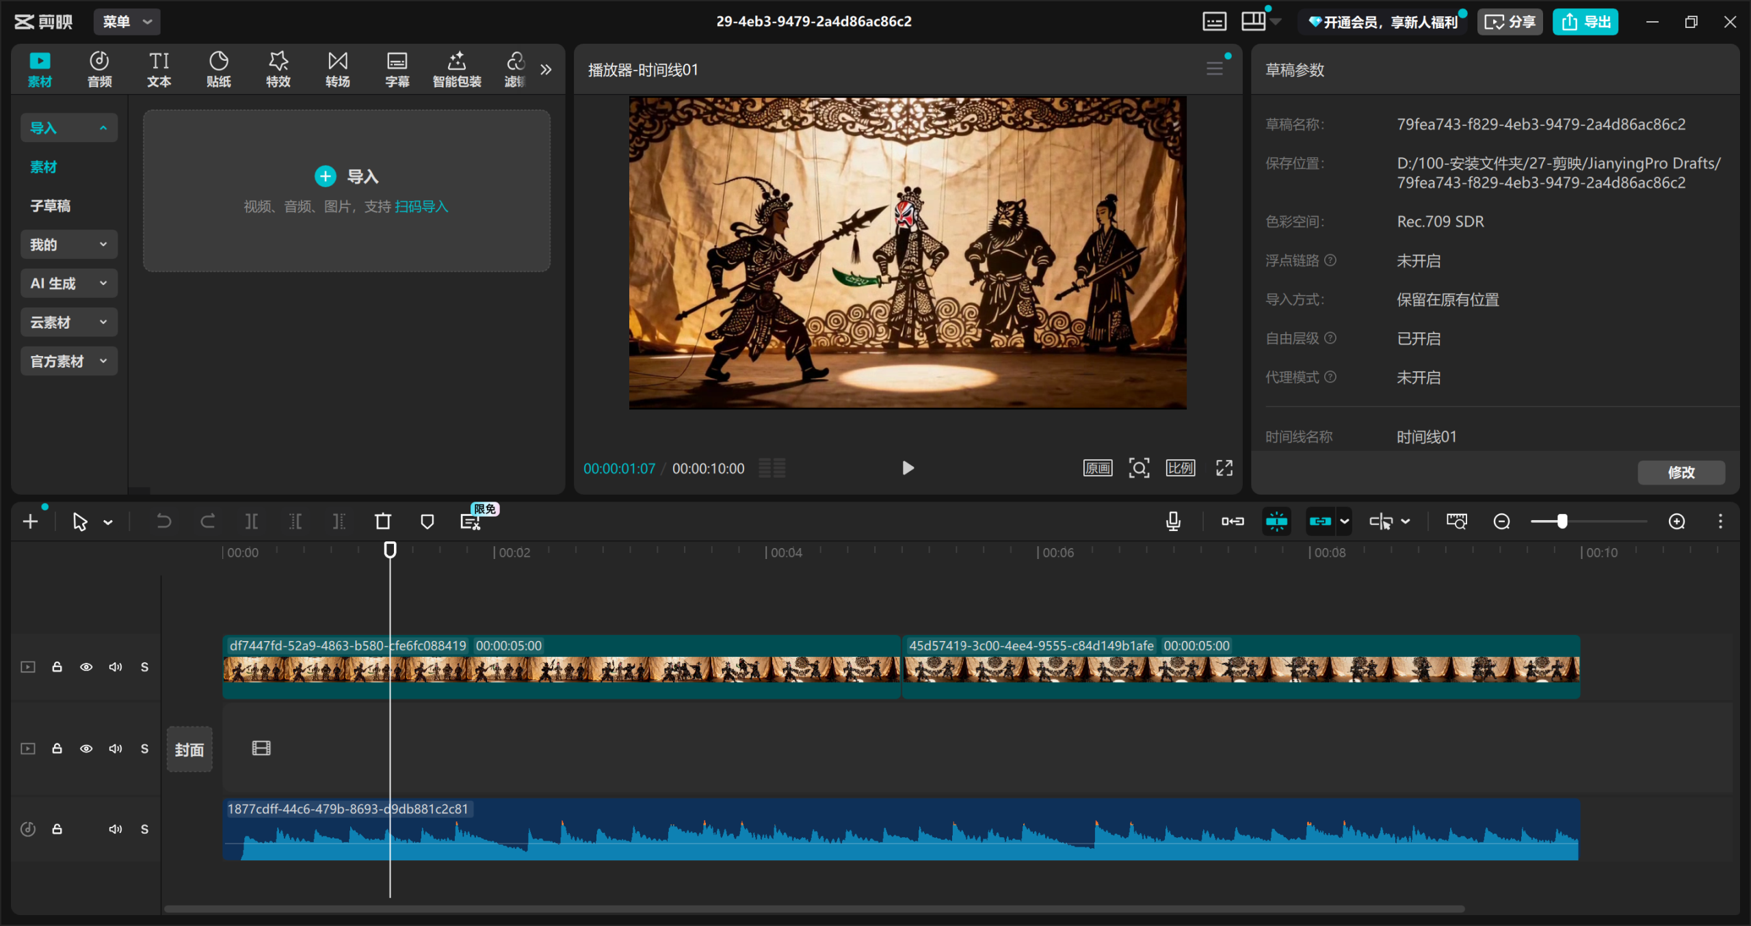This screenshot has width=1751, height=926.
Task: Expand the AI 生成 section
Action: (68, 283)
